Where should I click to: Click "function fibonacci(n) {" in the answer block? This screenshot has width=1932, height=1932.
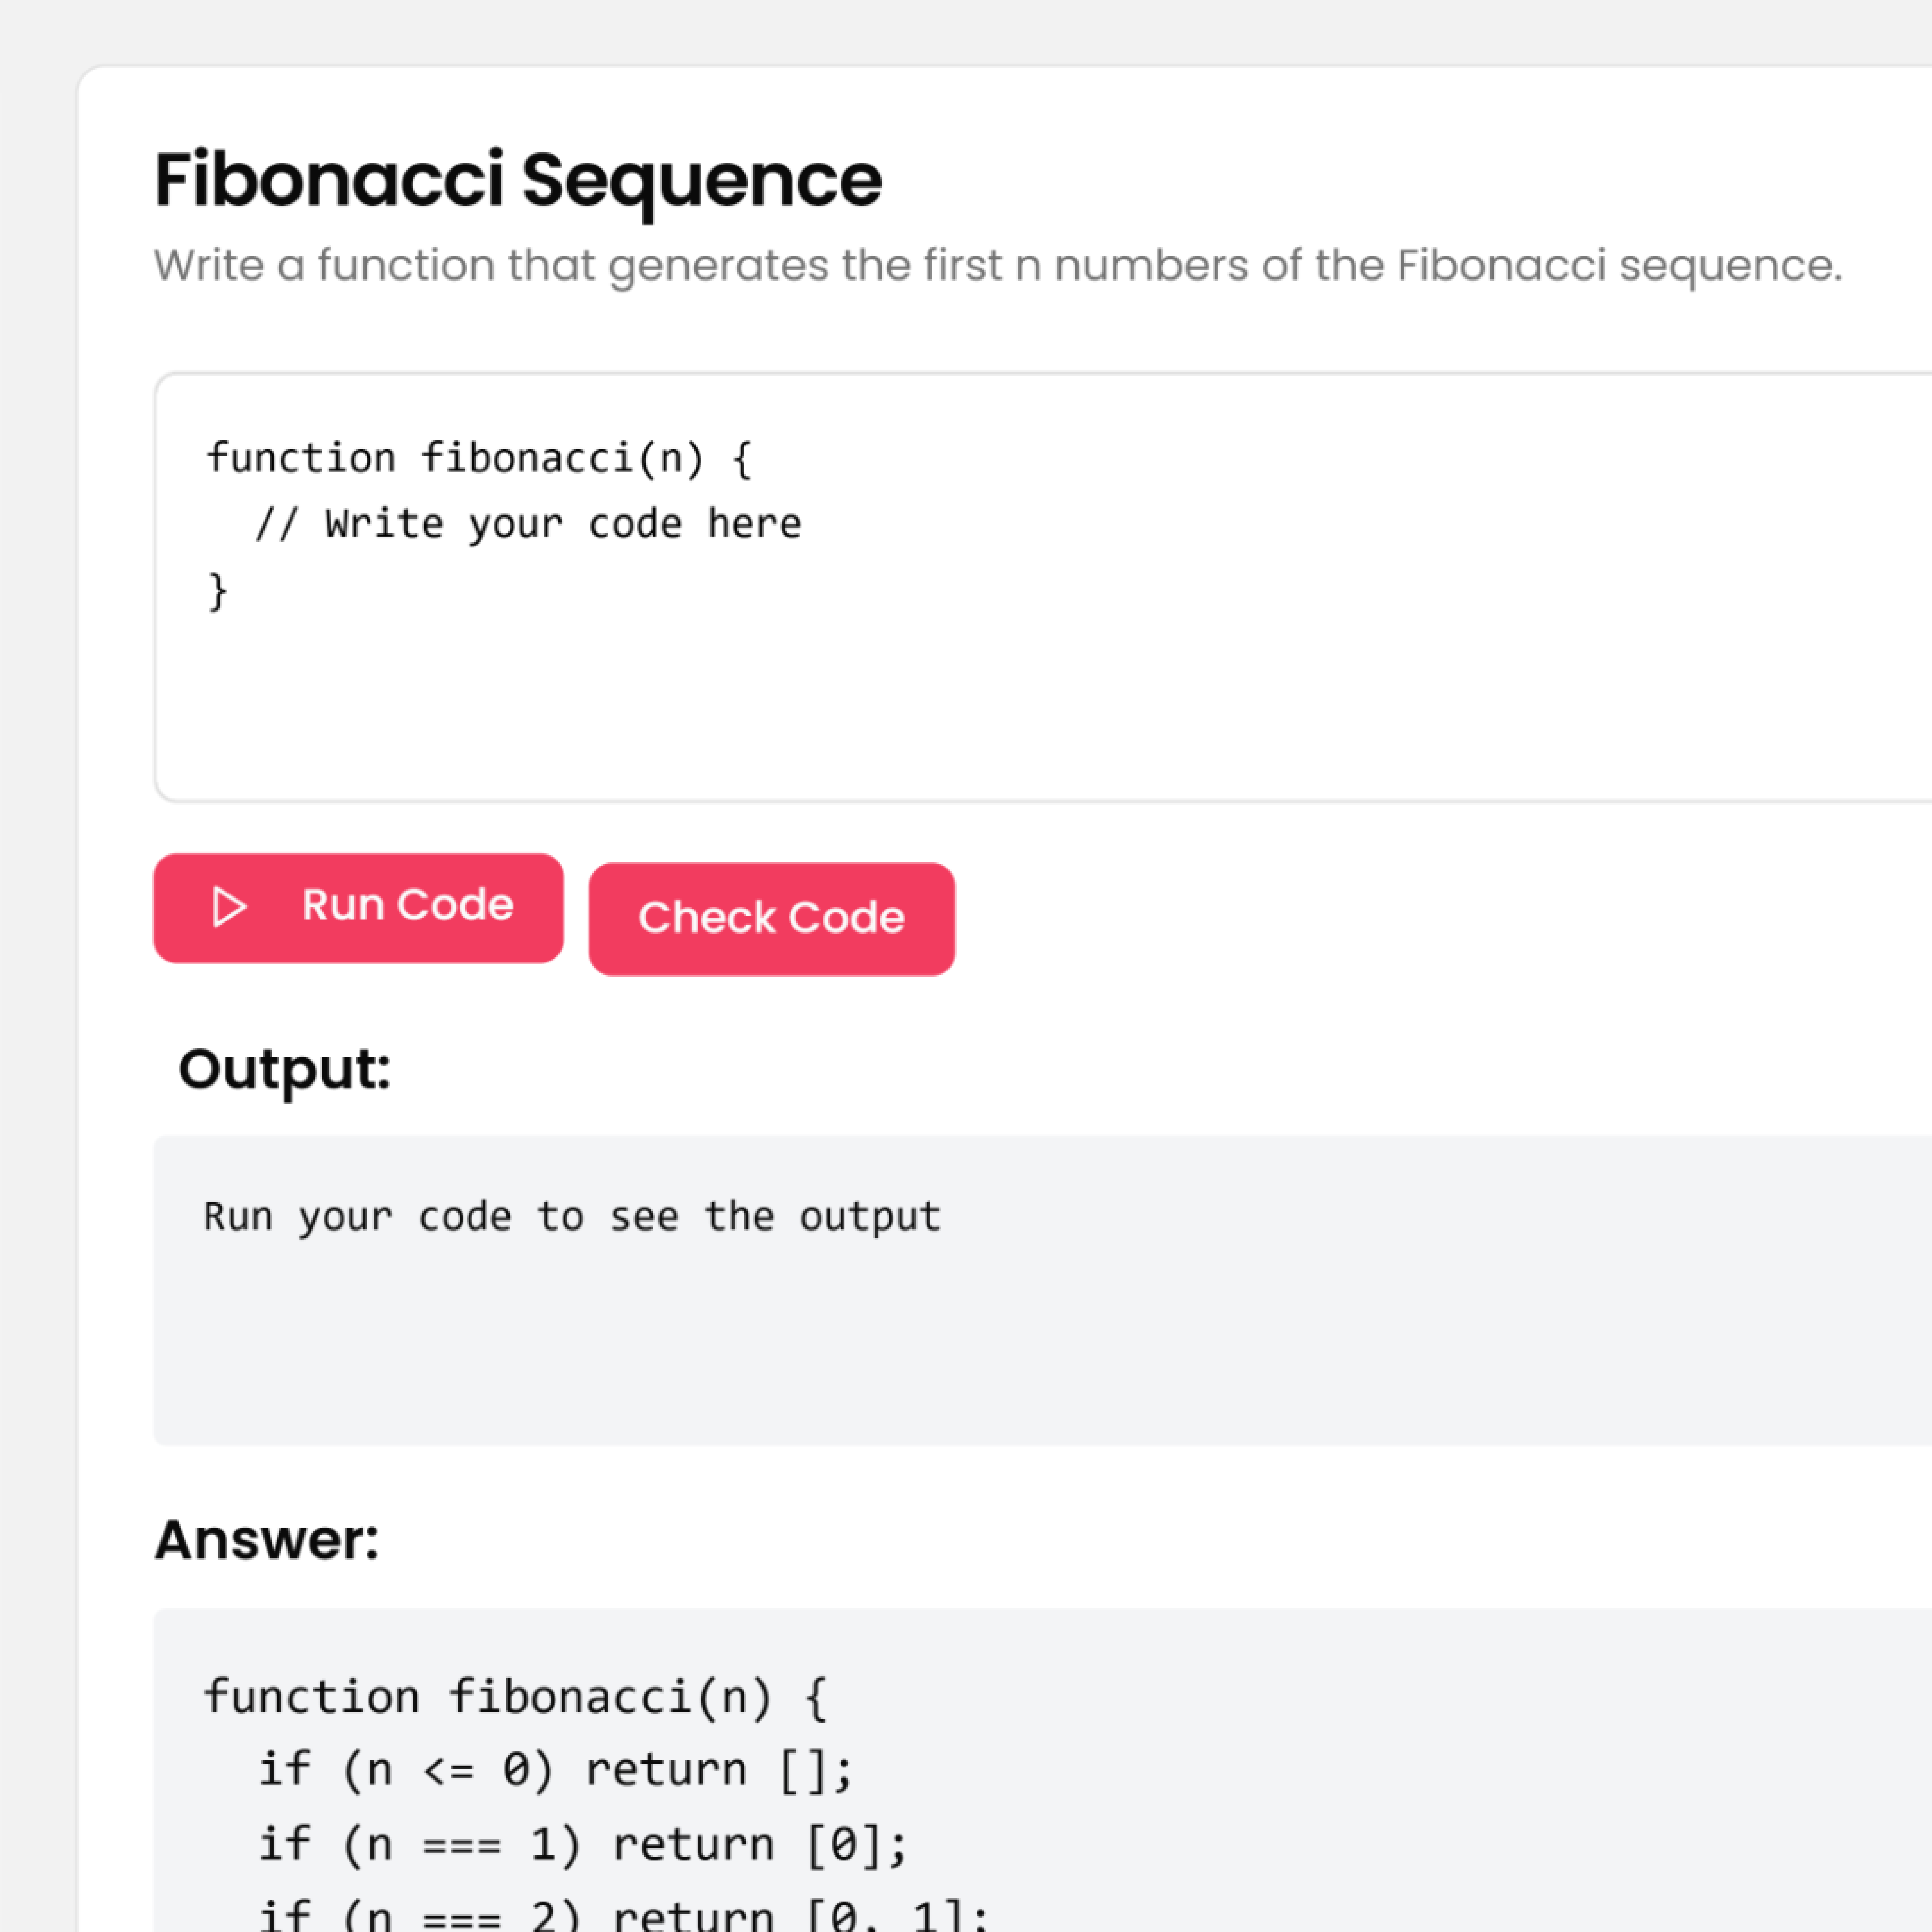(x=515, y=1697)
